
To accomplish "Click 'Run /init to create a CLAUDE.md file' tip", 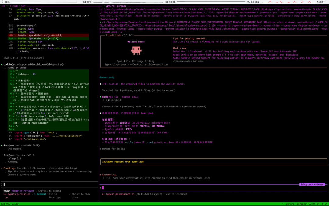I will pyautogui.click(x=216, y=42).
